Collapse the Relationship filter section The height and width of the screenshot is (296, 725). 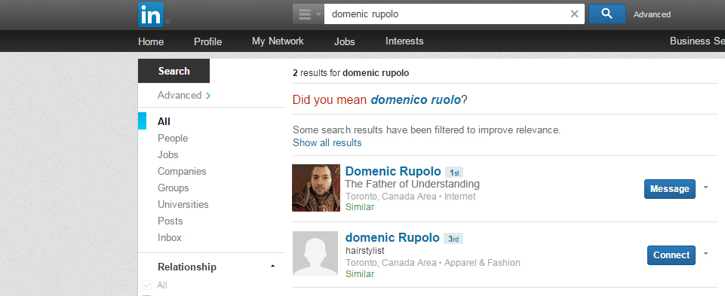click(272, 267)
